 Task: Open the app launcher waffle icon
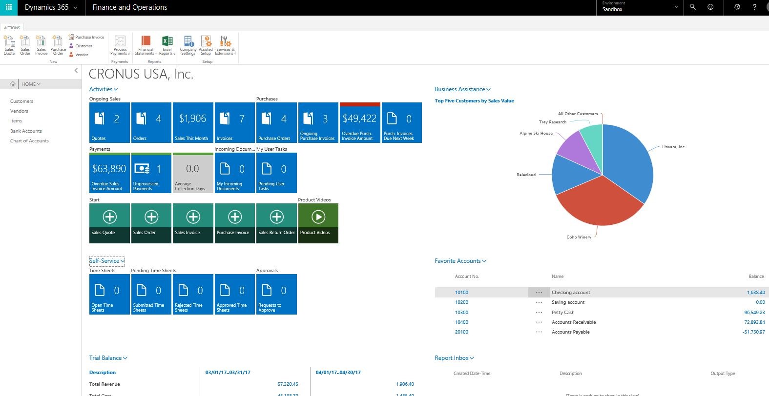click(x=8, y=7)
